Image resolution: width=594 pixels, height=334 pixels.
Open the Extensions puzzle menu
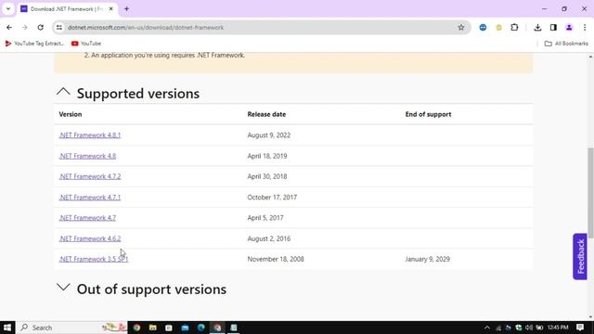tap(514, 27)
